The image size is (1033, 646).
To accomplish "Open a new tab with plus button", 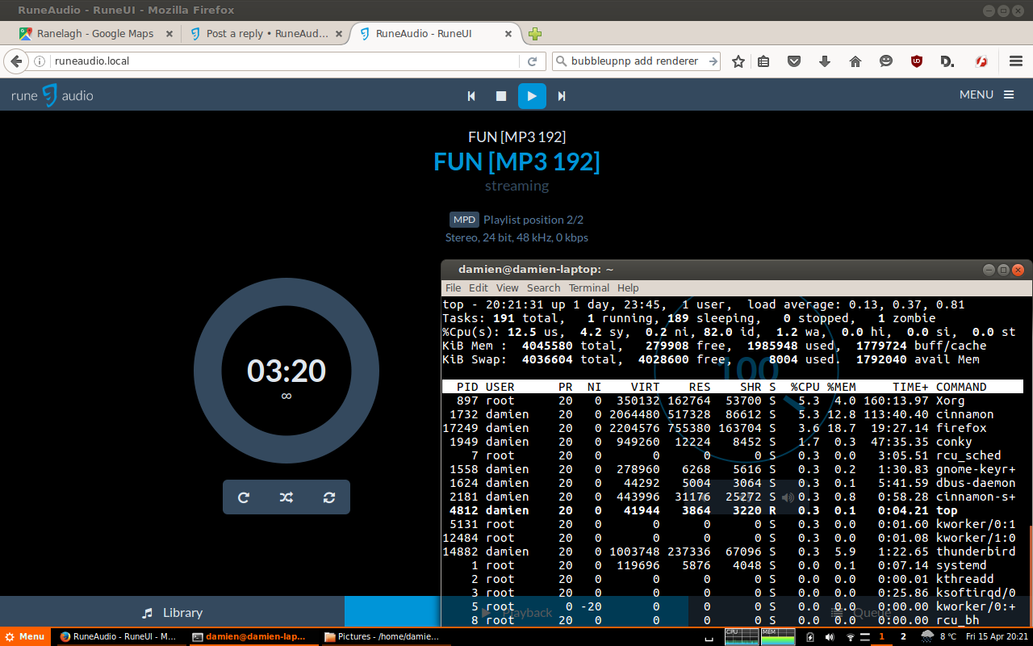I will [534, 34].
